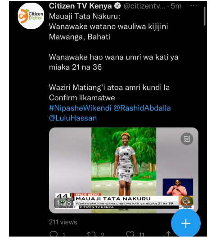Toggle closed captions on the video
The height and width of the screenshot is (237, 216).
tap(187, 139)
